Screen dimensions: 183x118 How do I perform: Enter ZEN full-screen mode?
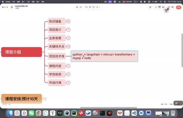pyautogui.click(x=156, y=7)
